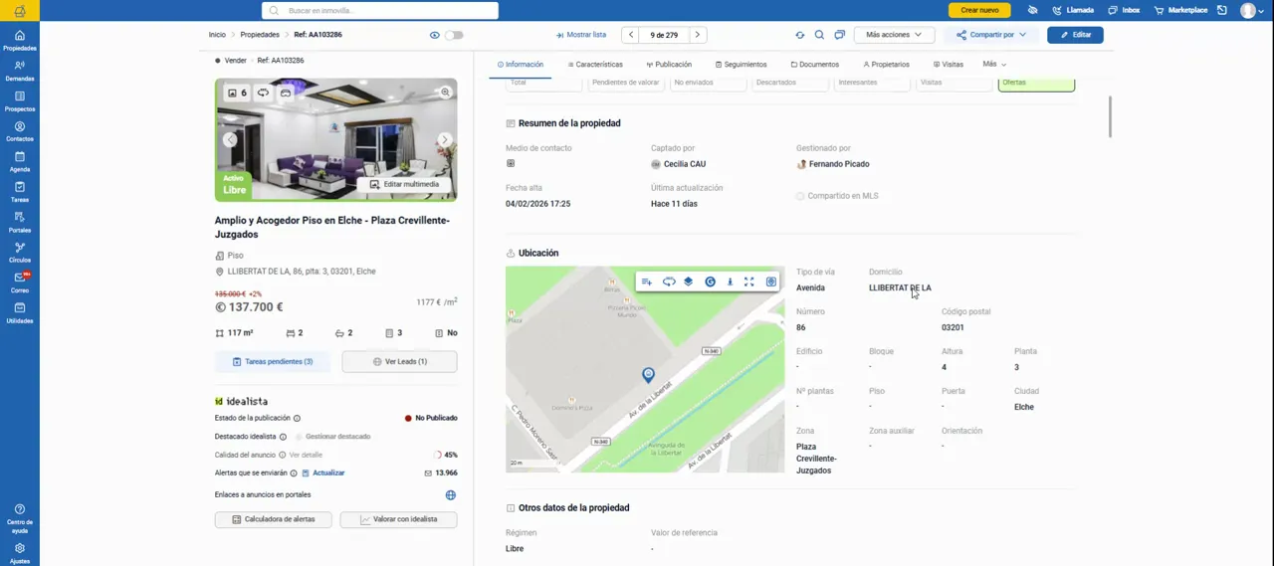Viewport: 1274px width, 566px height.
Task: Expand the map to fullscreen
Action: tap(748, 282)
